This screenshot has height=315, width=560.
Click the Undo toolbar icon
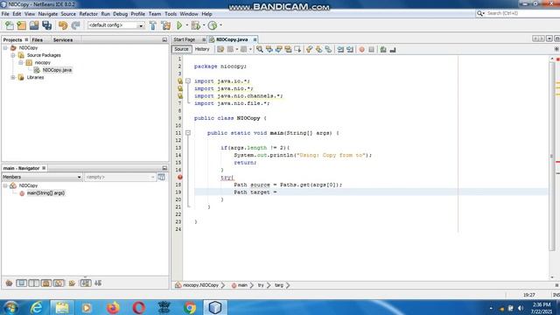[63, 25]
